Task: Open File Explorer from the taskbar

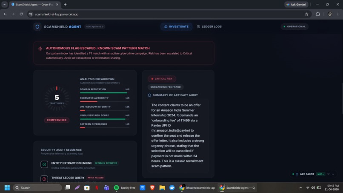Action: click(162, 188)
